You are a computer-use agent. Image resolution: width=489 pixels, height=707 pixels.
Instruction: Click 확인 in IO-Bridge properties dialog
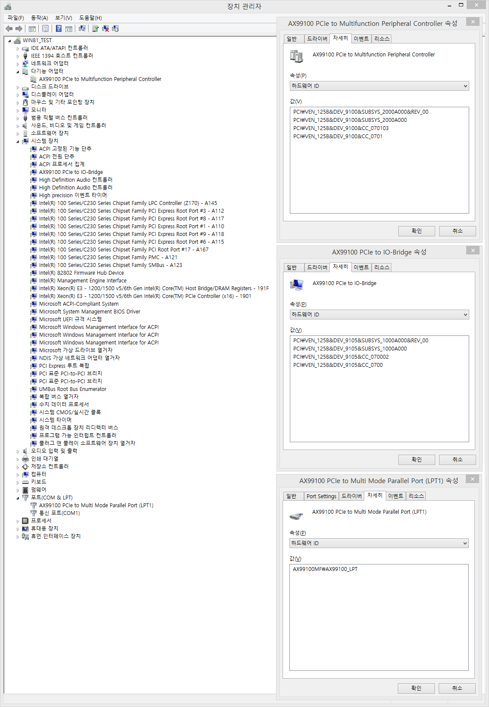click(417, 459)
